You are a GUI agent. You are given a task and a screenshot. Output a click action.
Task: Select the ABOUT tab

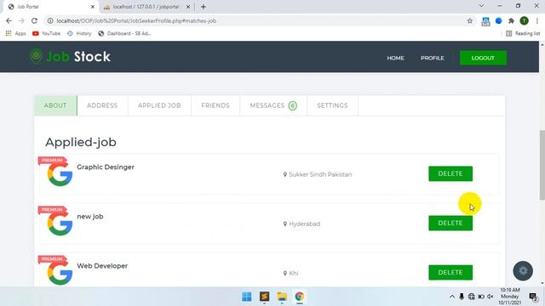pyautogui.click(x=55, y=105)
